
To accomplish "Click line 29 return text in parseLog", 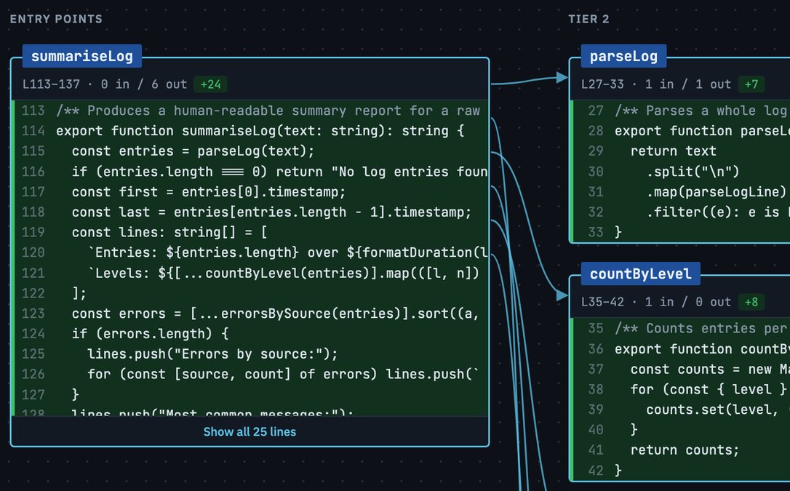I will tap(682, 151).
